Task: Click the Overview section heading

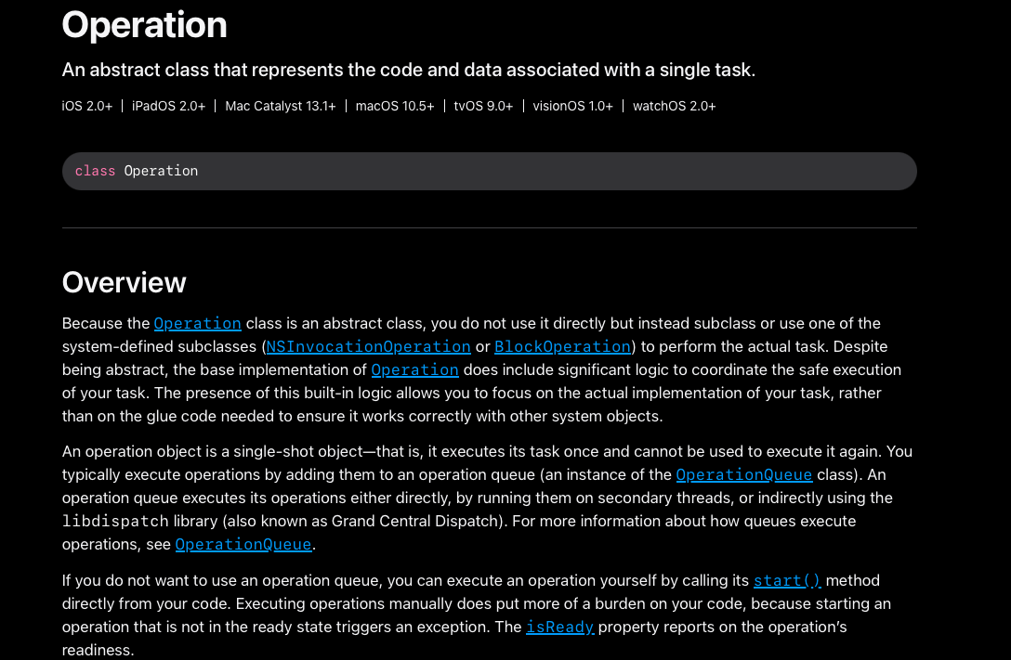Action: coord(124,282)
